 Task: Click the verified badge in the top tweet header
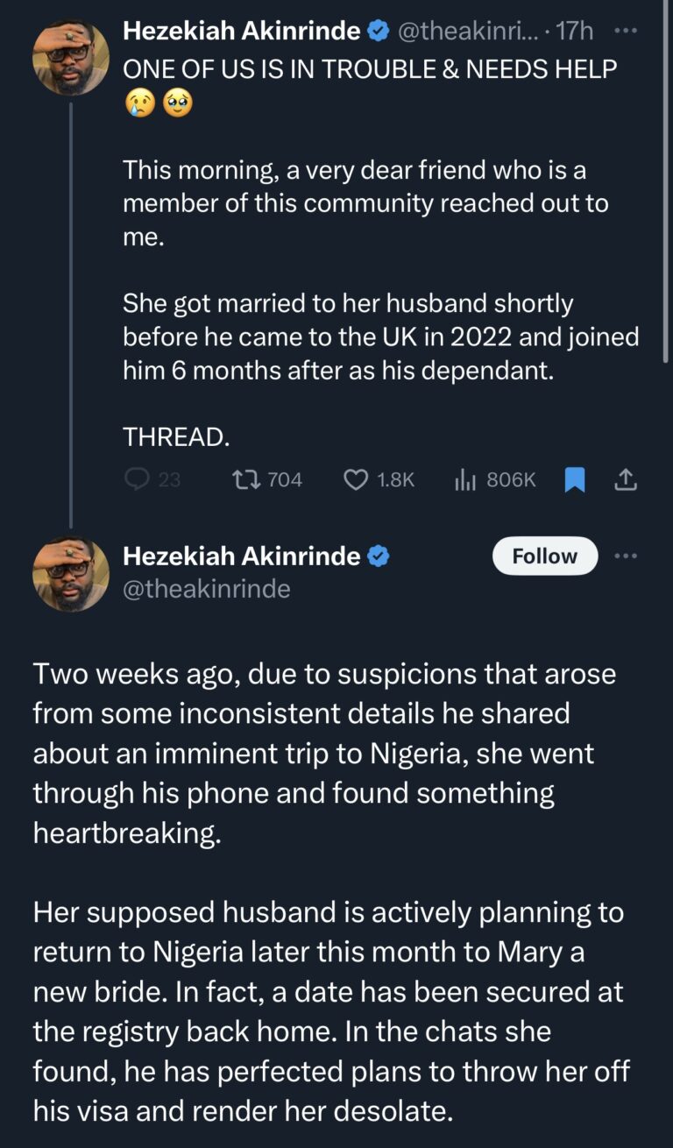pyautogui.click(x=378, y=32)
